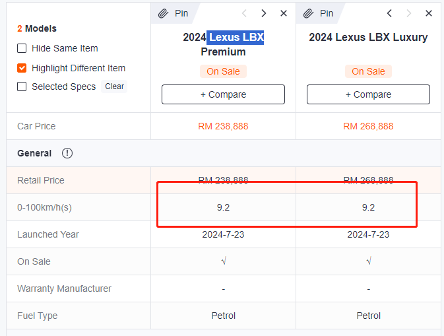Screen dimensions: 444x336
Task: Click the Clear button beside Selected Specs
Action: [x=114, y=86]
